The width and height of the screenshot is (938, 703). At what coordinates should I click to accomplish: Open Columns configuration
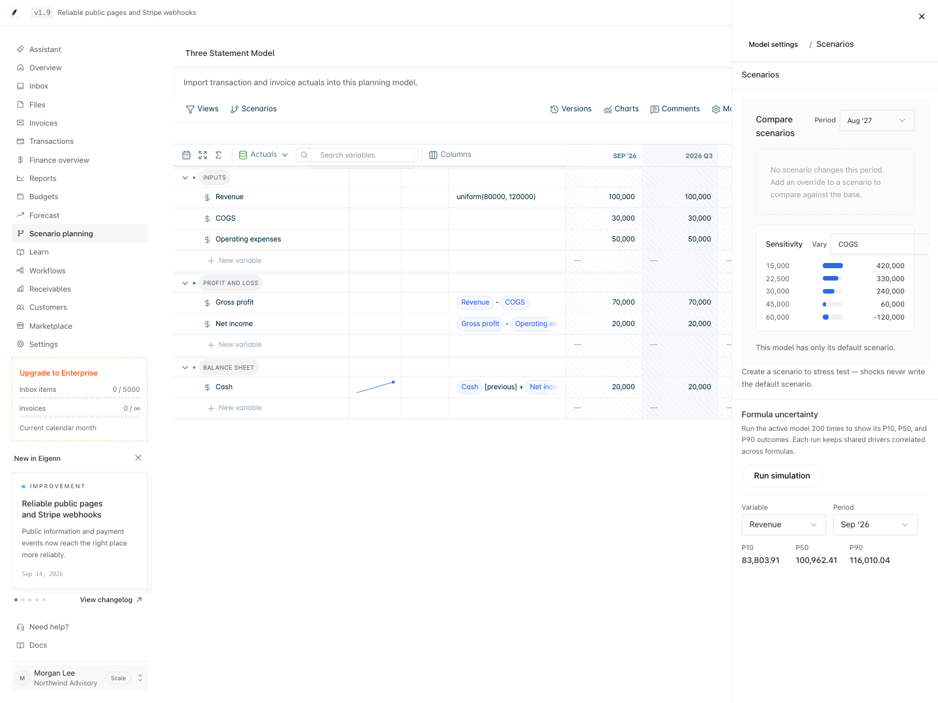pos(450,155)
